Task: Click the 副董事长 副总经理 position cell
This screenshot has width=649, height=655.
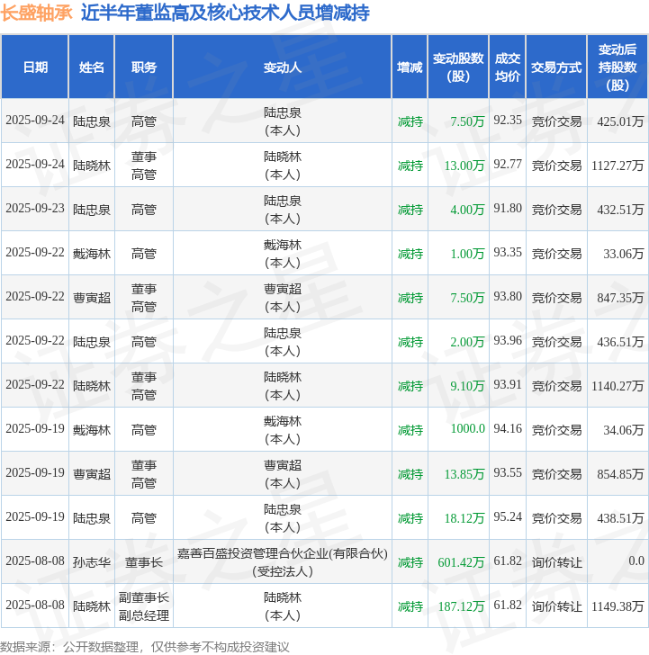Action: point(144,606)
